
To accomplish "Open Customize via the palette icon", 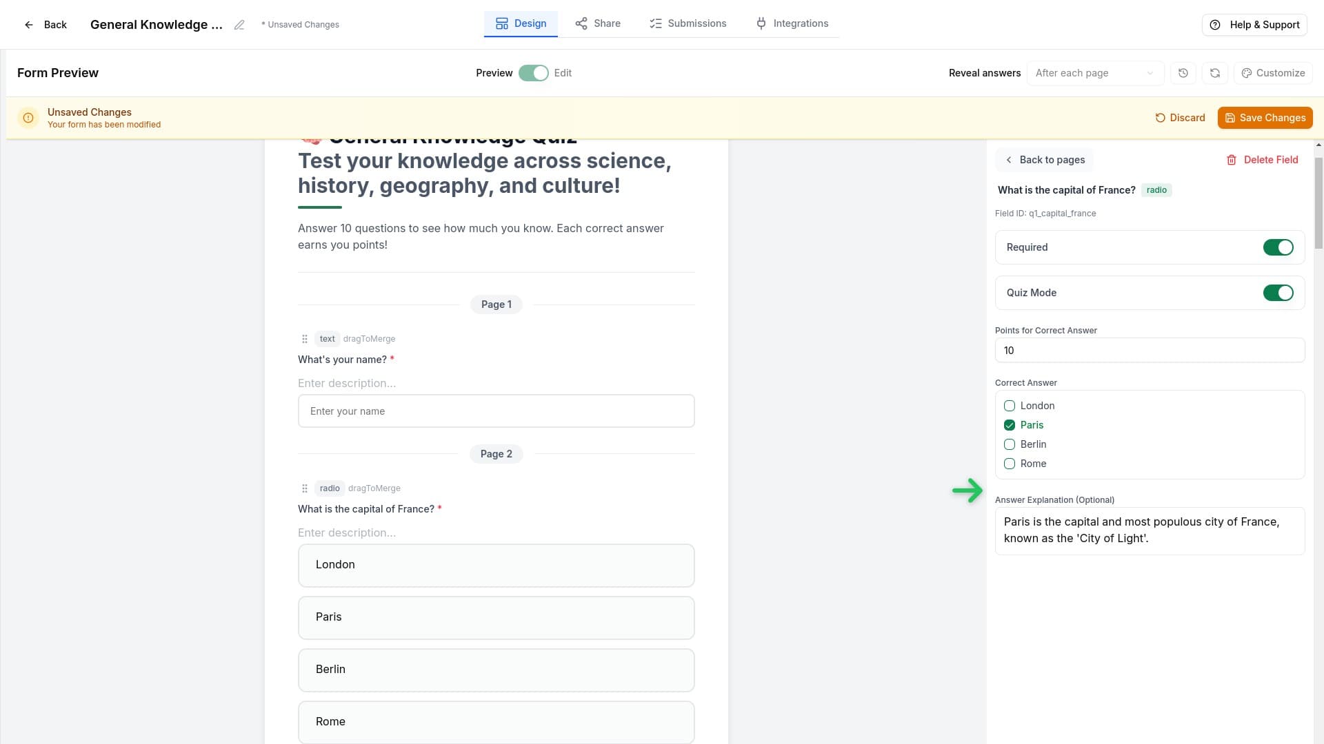I will click(1246, 72).
